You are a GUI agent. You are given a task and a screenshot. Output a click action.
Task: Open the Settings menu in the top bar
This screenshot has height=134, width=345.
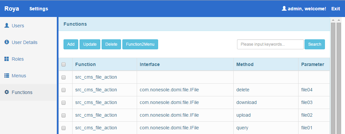(x=39, y=9)
